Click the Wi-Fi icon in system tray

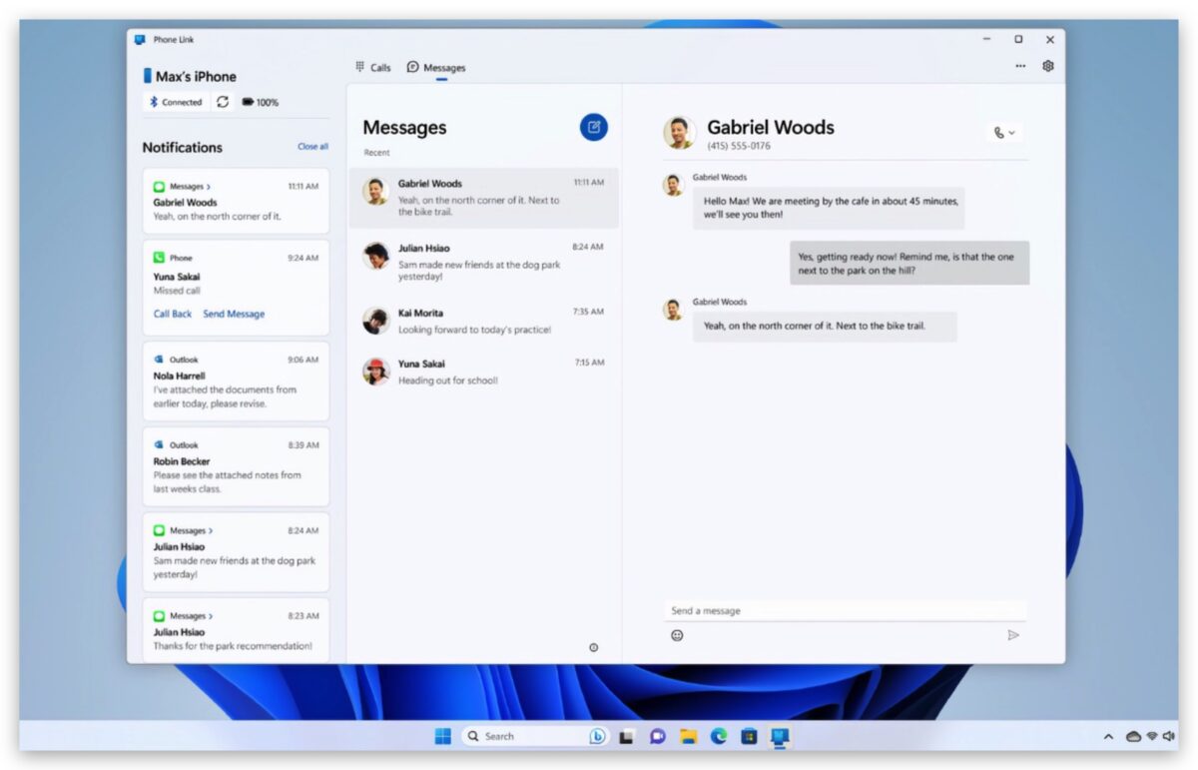click(x=1152, y=736)
